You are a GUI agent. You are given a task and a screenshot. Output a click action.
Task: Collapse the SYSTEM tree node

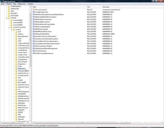(x=7, y=18)
